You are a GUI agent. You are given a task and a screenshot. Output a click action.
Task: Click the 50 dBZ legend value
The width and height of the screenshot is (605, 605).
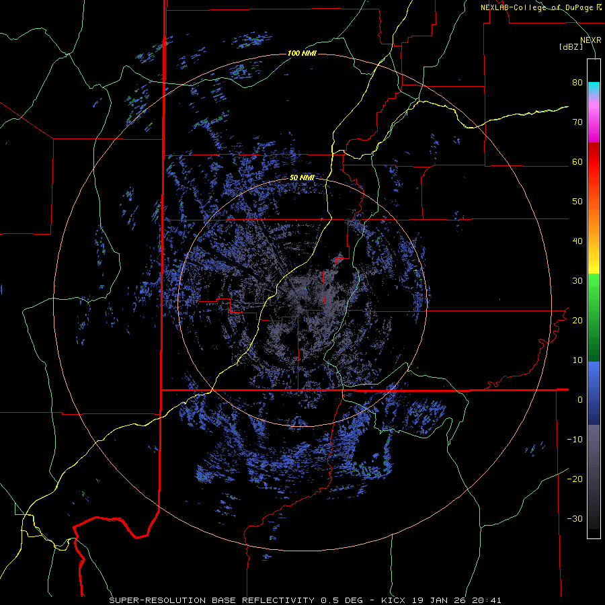click(577, 202)
